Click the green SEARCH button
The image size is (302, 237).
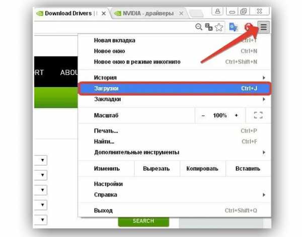coord(143,221)
